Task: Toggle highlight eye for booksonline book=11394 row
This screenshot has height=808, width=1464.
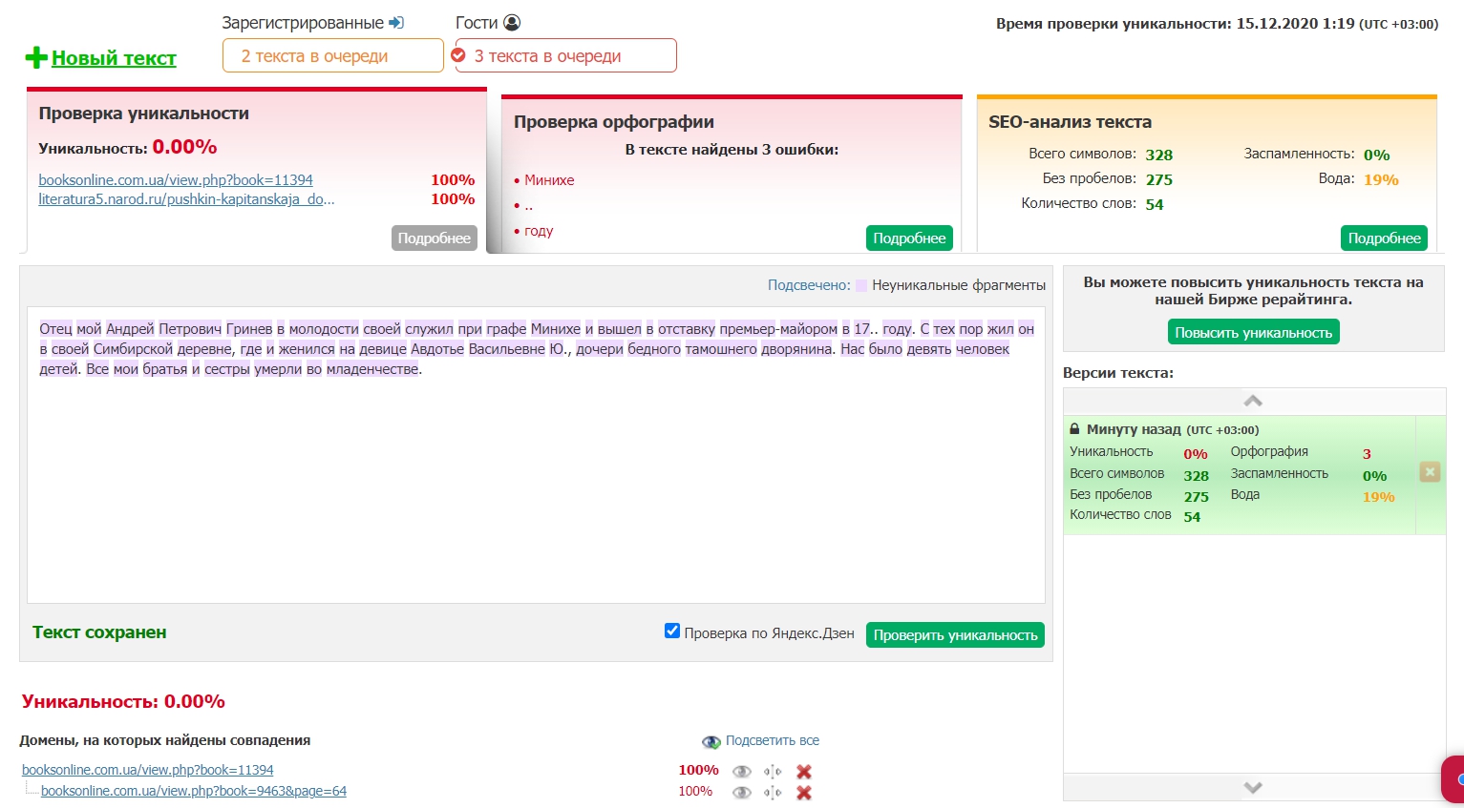Action: click(741, 772)
